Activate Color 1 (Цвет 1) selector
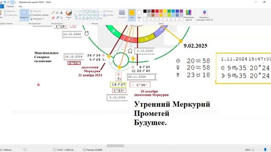Viewport: 271px width, 152px height. pos(132,15)
